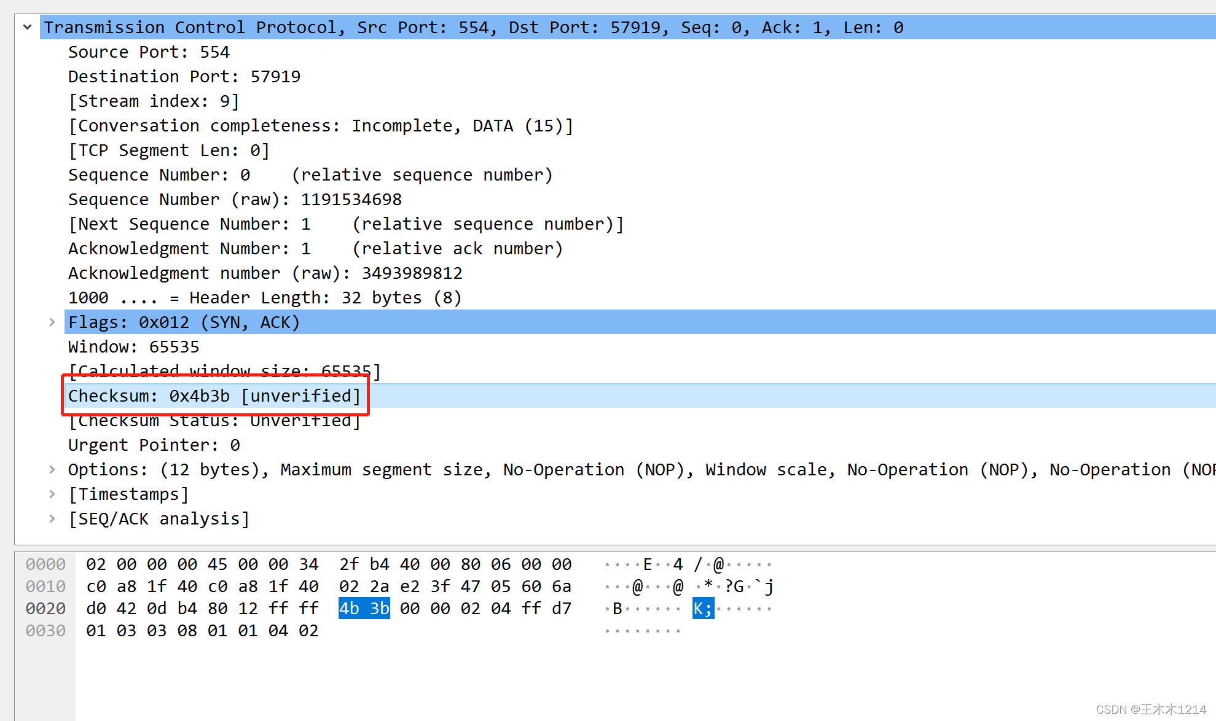Select the Stream index 9 line
Image resolution: width=1216 pixels, height=721 pixels.
coord(154,101)
